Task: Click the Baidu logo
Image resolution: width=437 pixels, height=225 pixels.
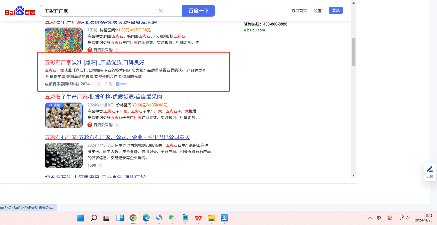Action: (20, 11)
